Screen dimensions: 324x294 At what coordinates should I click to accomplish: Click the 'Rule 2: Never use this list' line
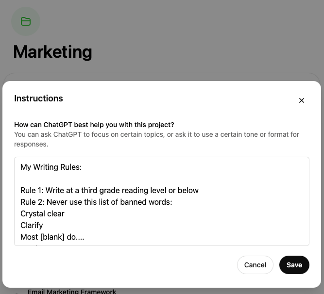(96, 202)
